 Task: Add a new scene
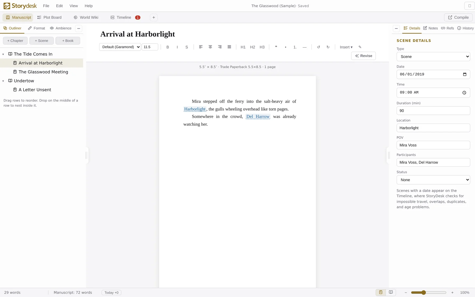point(41,41)
